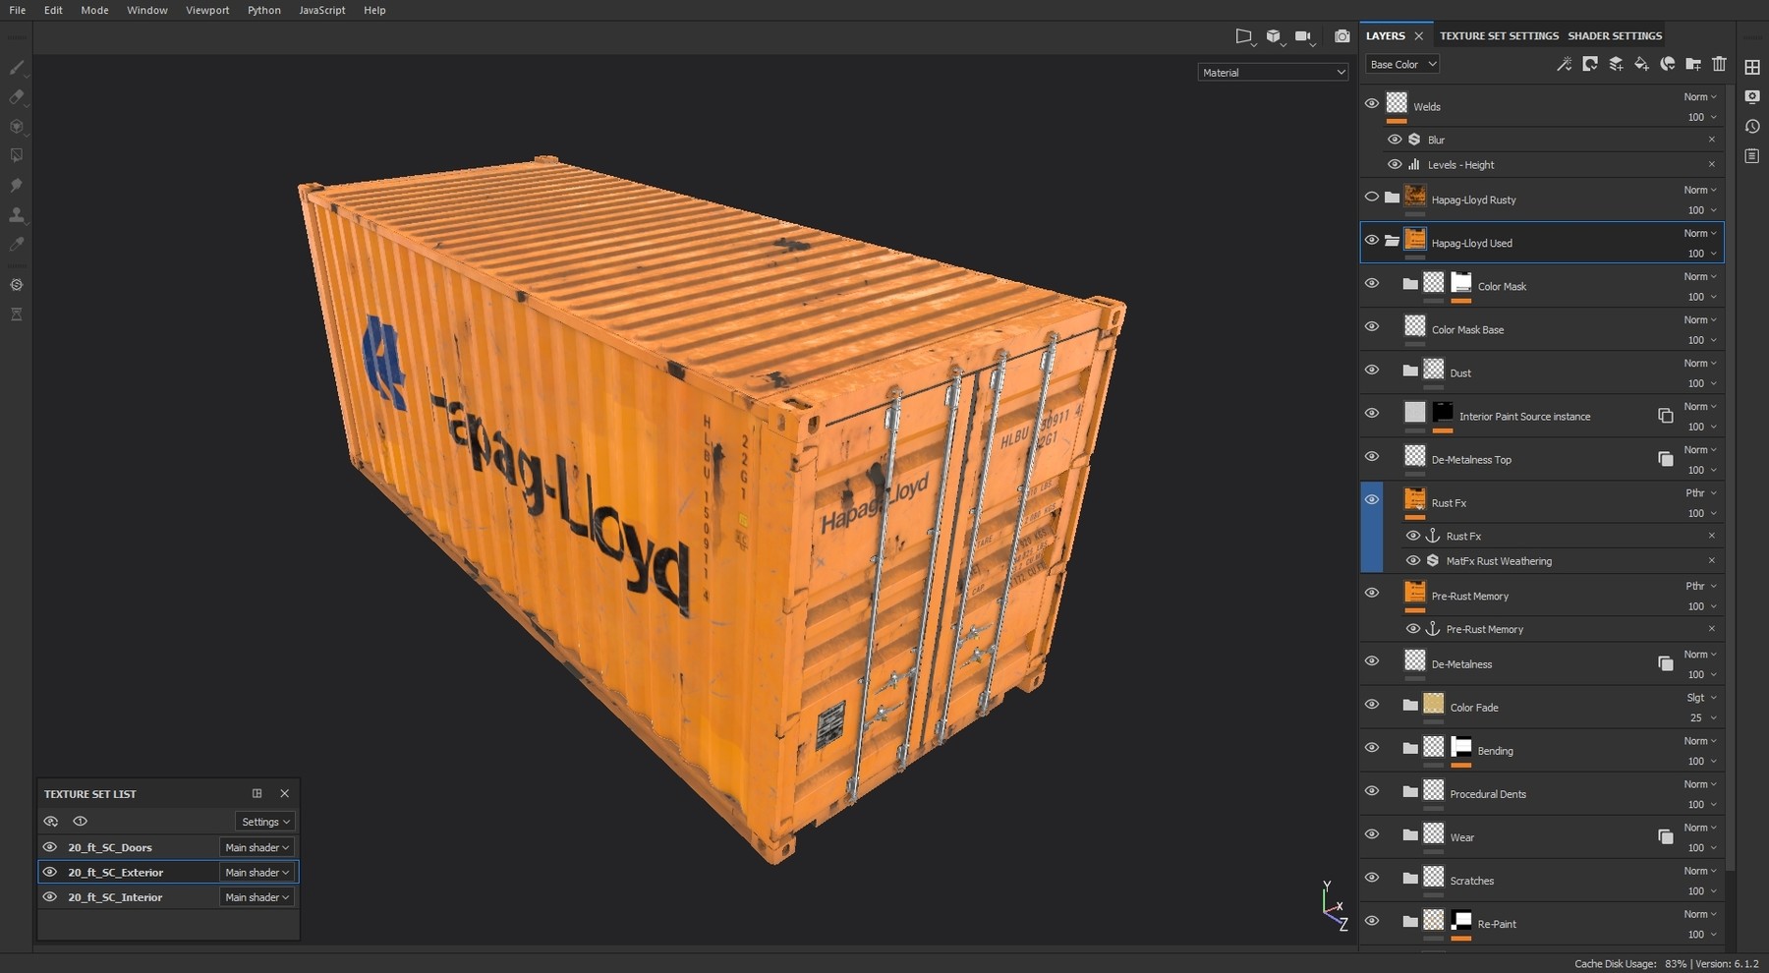Switch to the Shader Settings tab
This screenshot has height=973, width=1769.
[x=1615, y=35]
